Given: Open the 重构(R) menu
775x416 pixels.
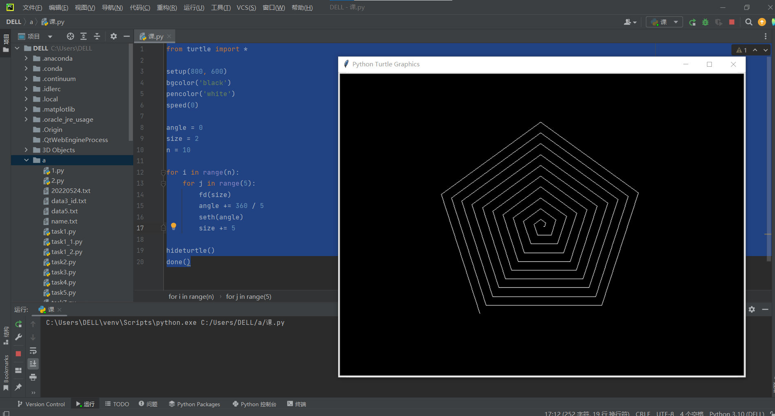Looking at the screenshot, I should click(x=167, y=7).
